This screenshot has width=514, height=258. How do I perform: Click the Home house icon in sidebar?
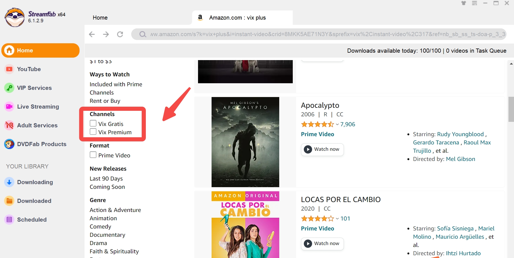pyautogui.click(x=9, y=50)
